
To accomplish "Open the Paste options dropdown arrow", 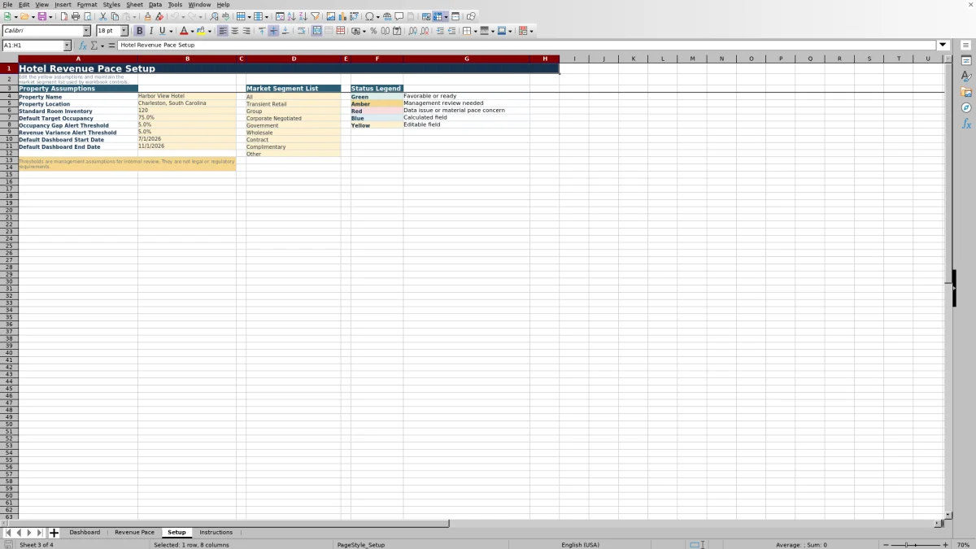I will click(x=135, y=16).
